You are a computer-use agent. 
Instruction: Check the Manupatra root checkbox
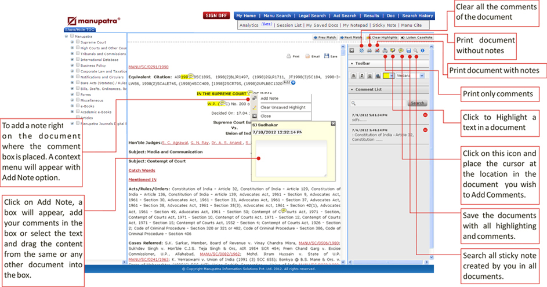72,36
